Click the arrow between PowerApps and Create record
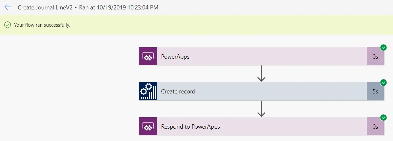This screenshot has height=141, width=393. pos(262,74)
